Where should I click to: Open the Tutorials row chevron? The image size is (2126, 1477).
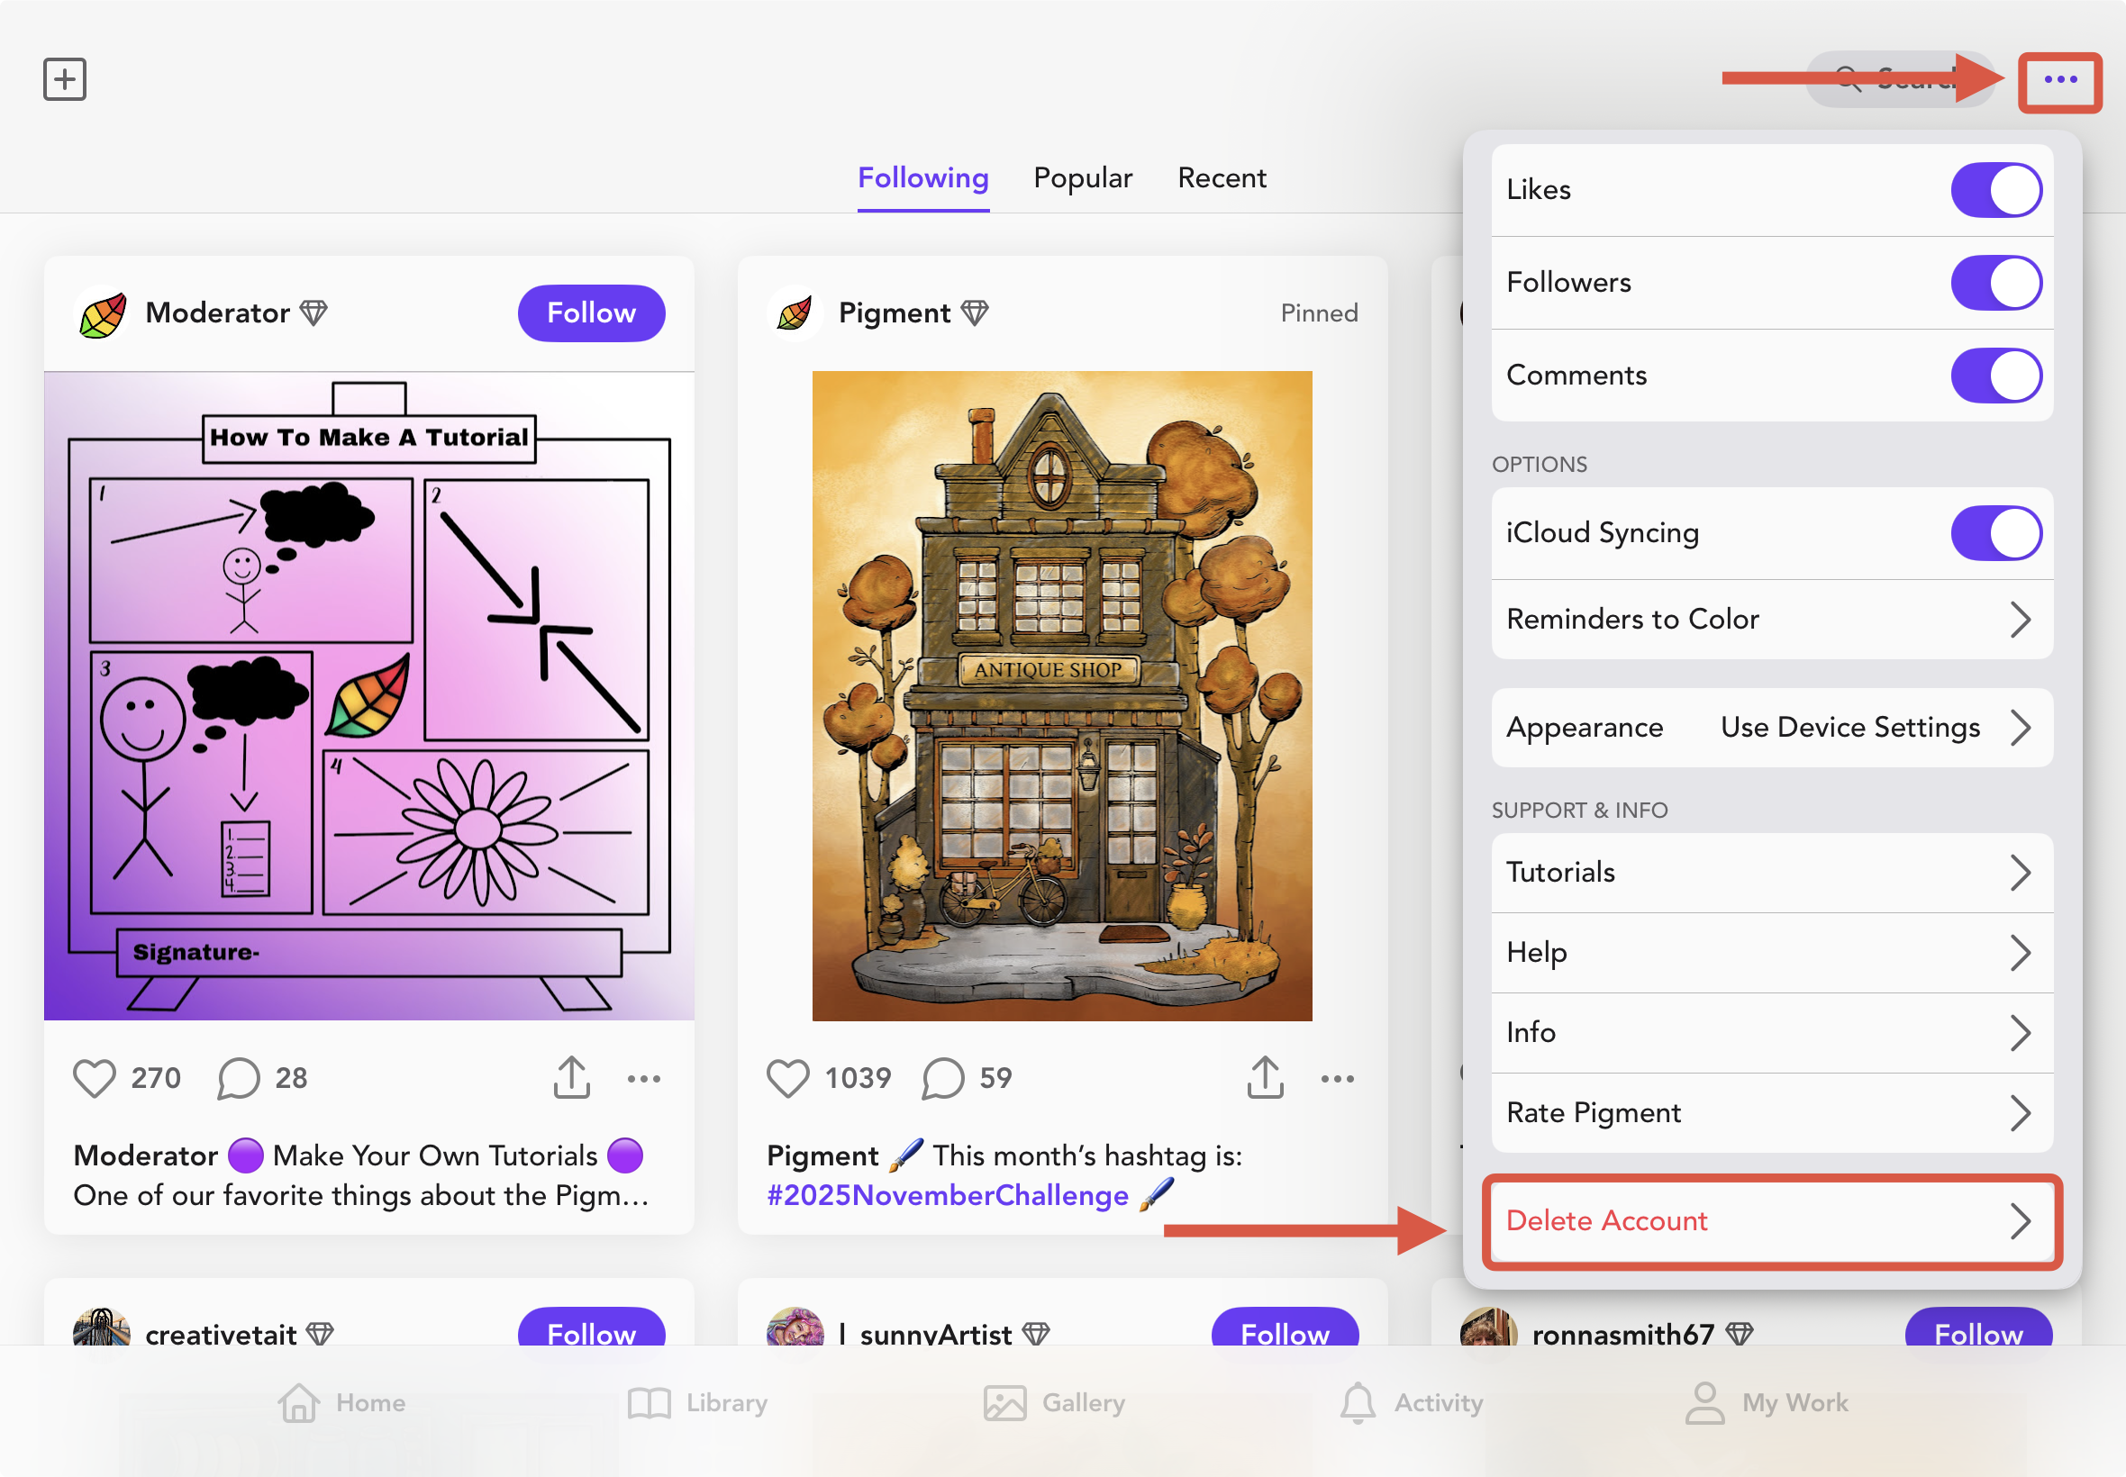click(2021, 873)
